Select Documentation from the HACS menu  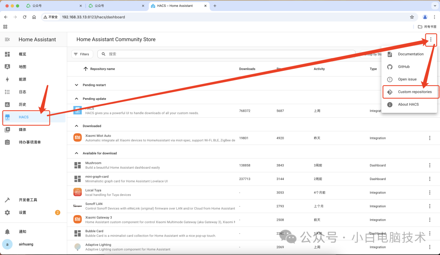coord(410,54)
